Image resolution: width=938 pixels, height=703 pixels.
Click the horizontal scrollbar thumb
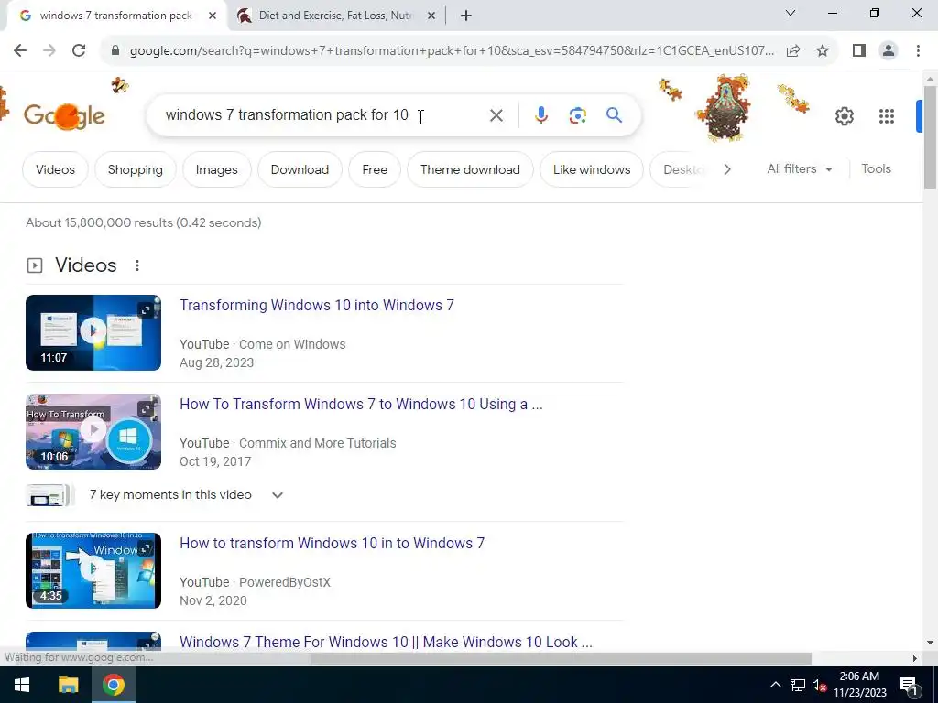pos(561,658)
